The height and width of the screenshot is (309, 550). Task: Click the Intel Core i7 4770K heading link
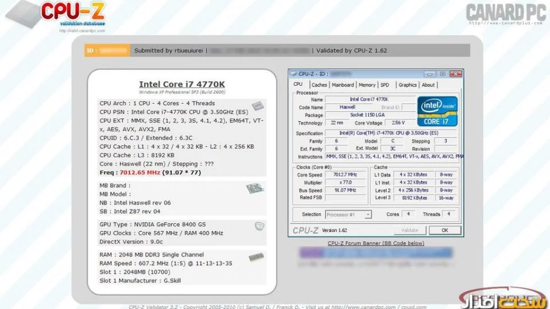182,84
